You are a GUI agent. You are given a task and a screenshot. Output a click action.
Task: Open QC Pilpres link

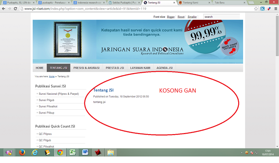pyautogui.click(x=45, y=134)
